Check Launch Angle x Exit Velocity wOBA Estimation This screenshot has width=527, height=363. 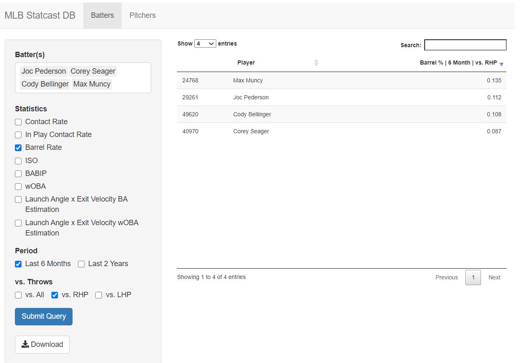pos(18,223)
